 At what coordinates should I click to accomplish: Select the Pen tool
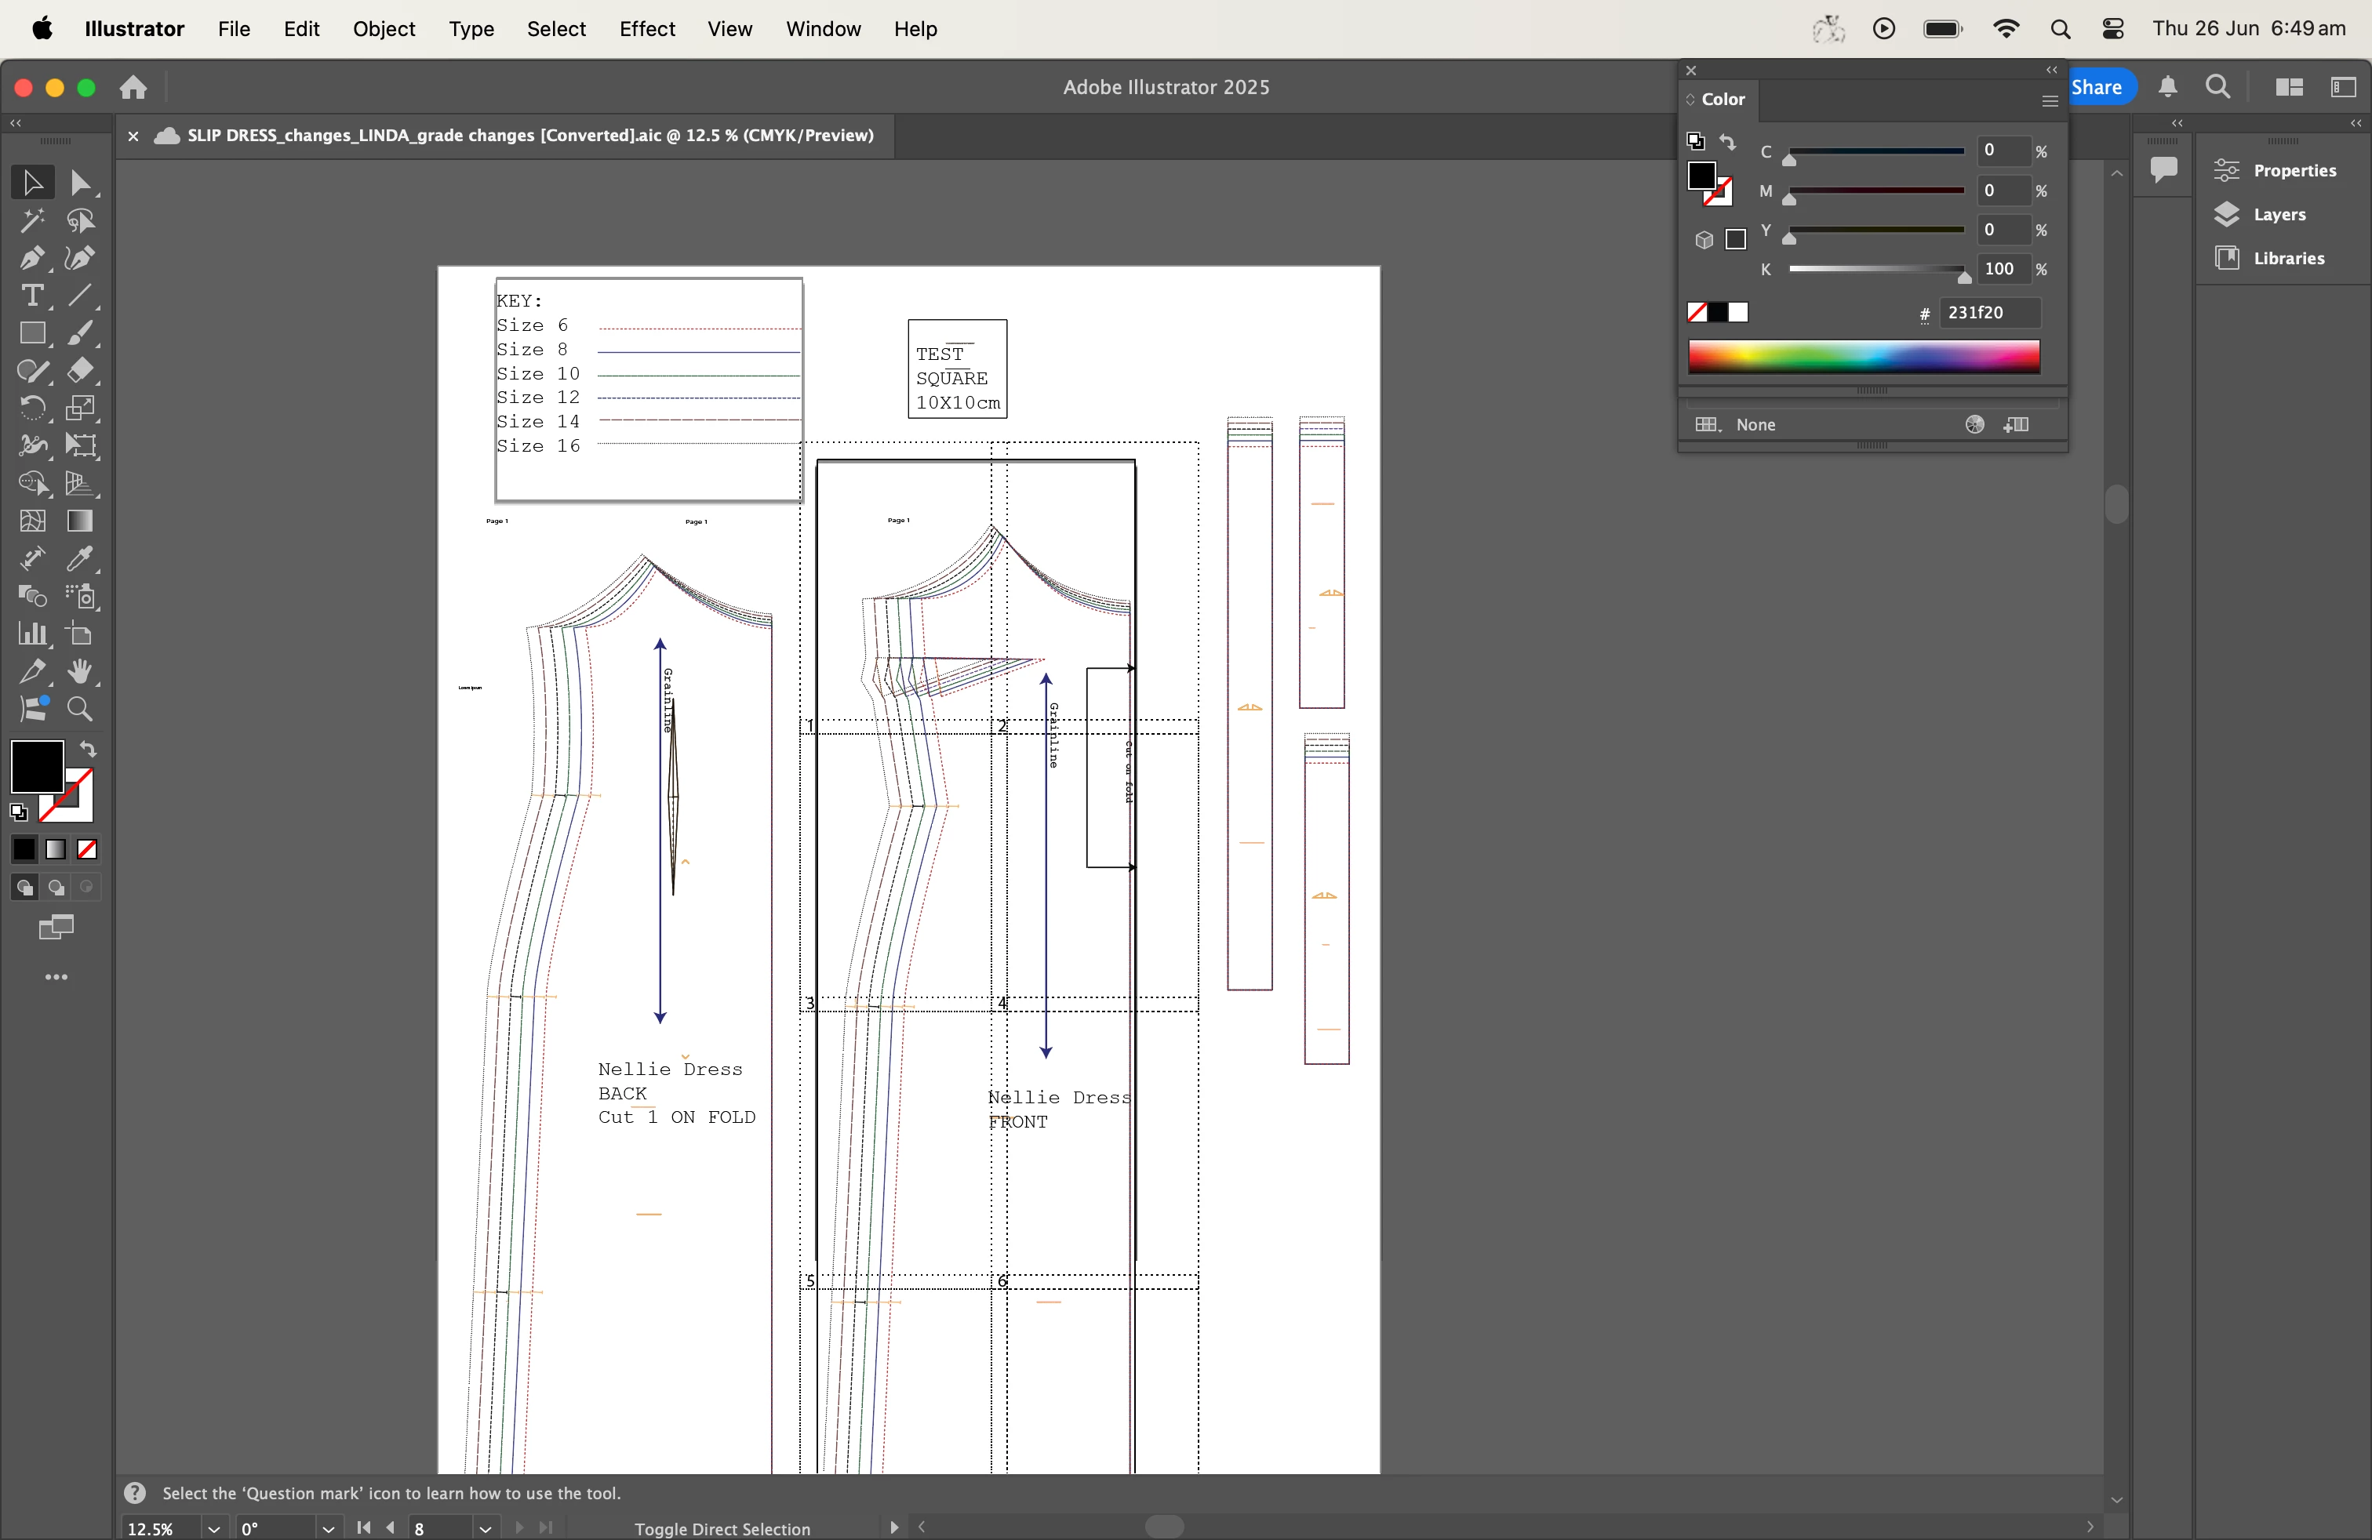tap(32, 259)
